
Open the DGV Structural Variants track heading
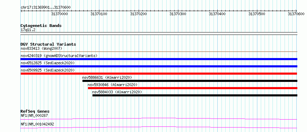coord(48,44)
